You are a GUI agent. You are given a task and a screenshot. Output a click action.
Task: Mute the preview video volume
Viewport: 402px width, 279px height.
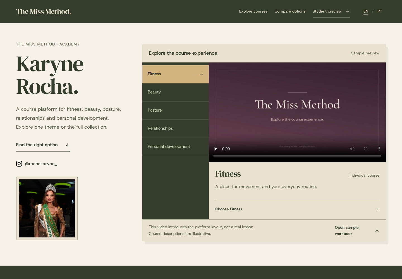[352, 149]
